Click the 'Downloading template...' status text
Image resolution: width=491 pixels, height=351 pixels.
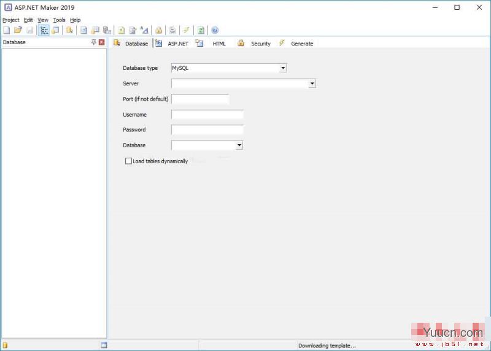[x=327, y=345]
